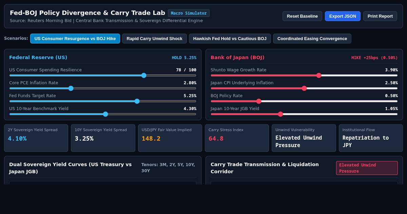Click the Reset Baseline button
407x214 pixels.
pyautogui.click(x=302, y=16)
